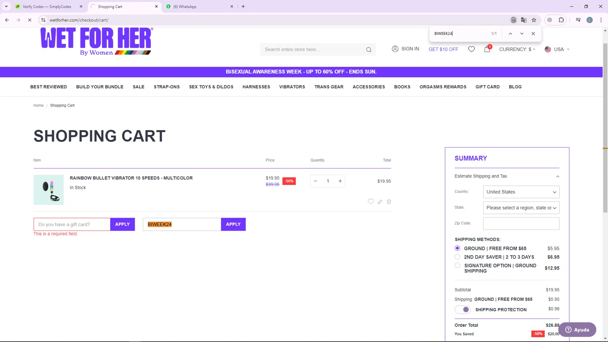Focus the gift card input field

(x=72, y=224)
